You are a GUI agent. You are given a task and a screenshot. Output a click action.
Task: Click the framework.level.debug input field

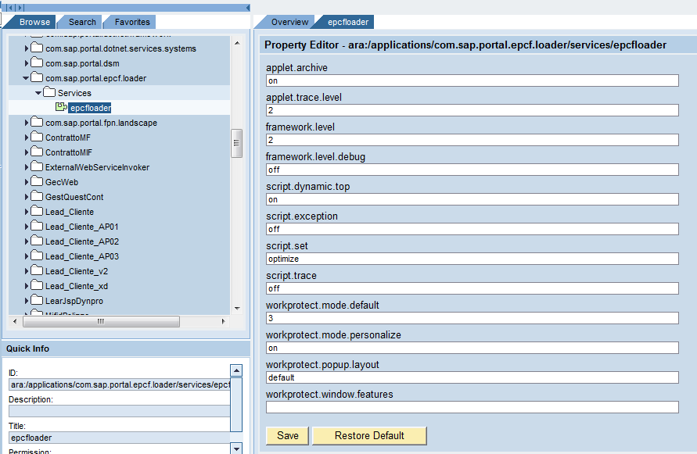coord(472,170)
